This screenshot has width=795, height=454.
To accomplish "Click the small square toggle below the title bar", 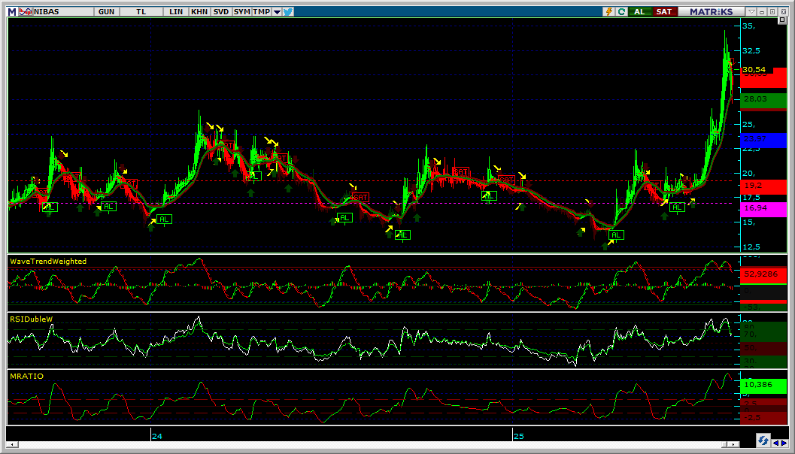I will [x=782, y=20].
